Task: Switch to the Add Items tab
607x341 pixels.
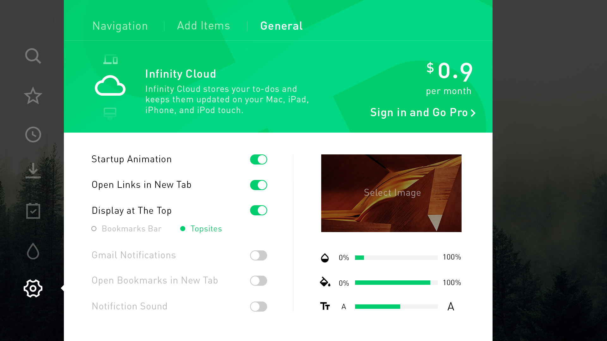Action: tap(203, 26)
